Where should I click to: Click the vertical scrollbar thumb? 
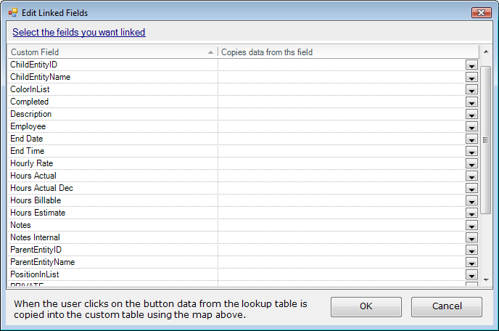click(x=486, y=140)
